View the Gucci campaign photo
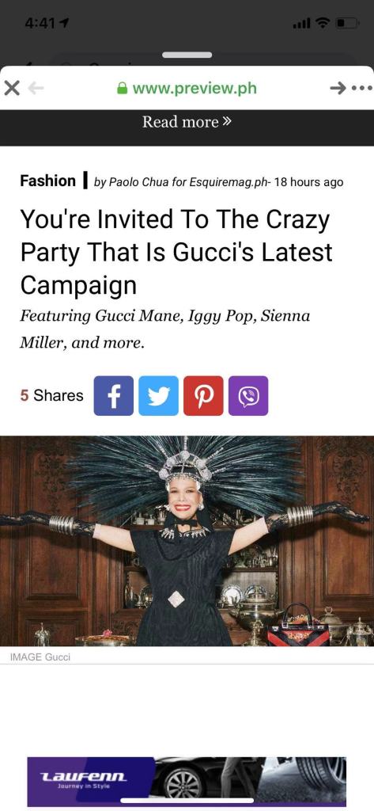Image resolution: width=374 pixels, height=811 pixels. [187, 541]
